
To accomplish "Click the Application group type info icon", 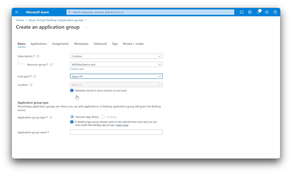I will click(x=51, y=117).
